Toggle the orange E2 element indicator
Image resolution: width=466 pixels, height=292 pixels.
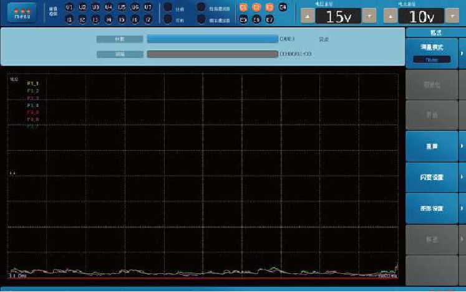[x=256, y=7]
